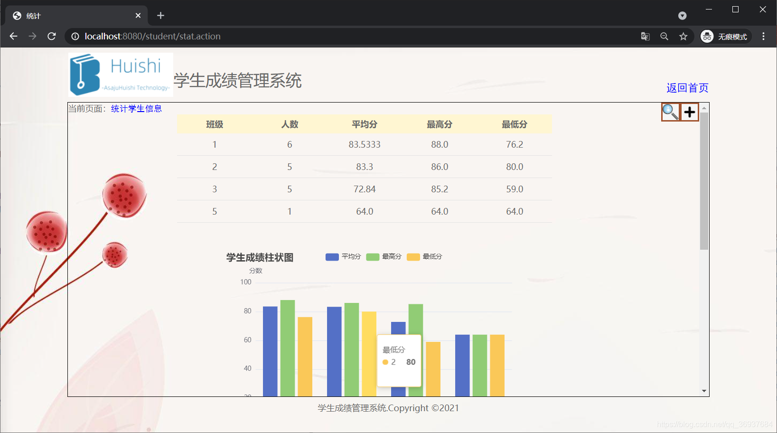This screenshot has height=433, width=777.
Task: Click the 83.5333 average cell
Action: point(365,144)
